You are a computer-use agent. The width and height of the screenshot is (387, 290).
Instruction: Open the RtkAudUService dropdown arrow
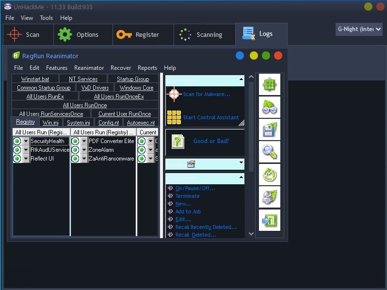coord(26,150)
